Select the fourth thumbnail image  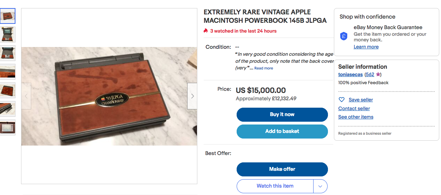tap(7, 72)
